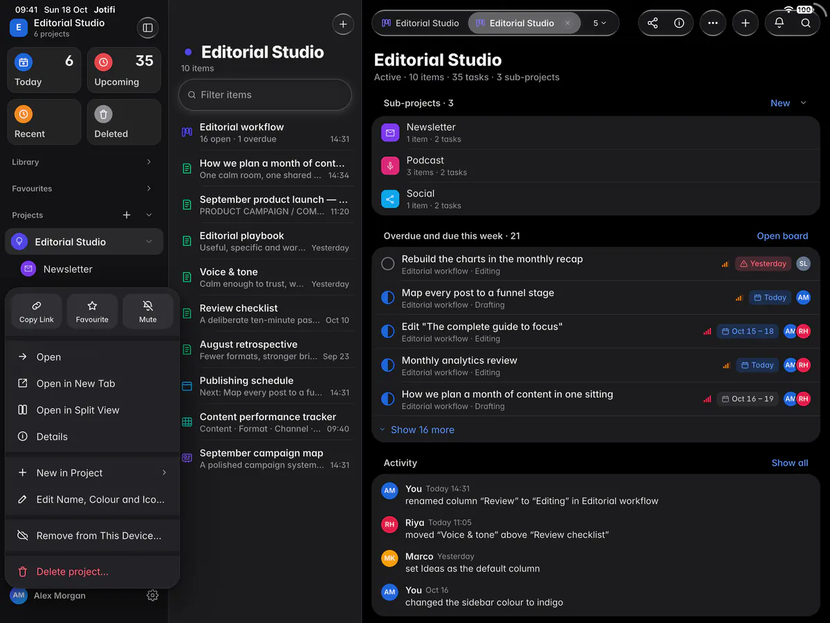
Task: Toggle status of Edit The complete guide to focus
Action: 388,332
